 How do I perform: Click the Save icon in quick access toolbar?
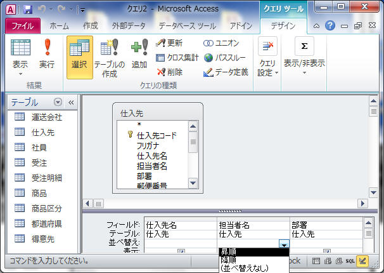pyautogui.click(x=28, y=10)
